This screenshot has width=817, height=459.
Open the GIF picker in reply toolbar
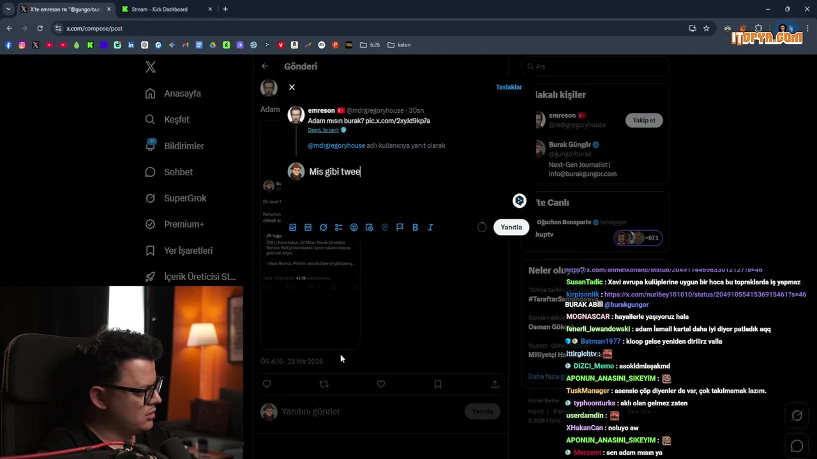pyautogui.click(x=308, y=227)
